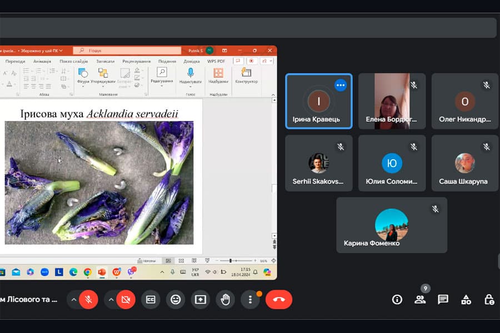Click the Надбудови add-ins button
500x333 pixels.
tap(218, 76)
